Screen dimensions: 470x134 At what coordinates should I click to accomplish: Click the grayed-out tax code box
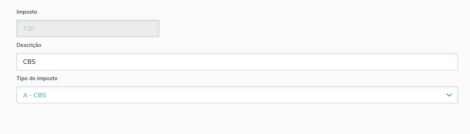click(88, 28)
